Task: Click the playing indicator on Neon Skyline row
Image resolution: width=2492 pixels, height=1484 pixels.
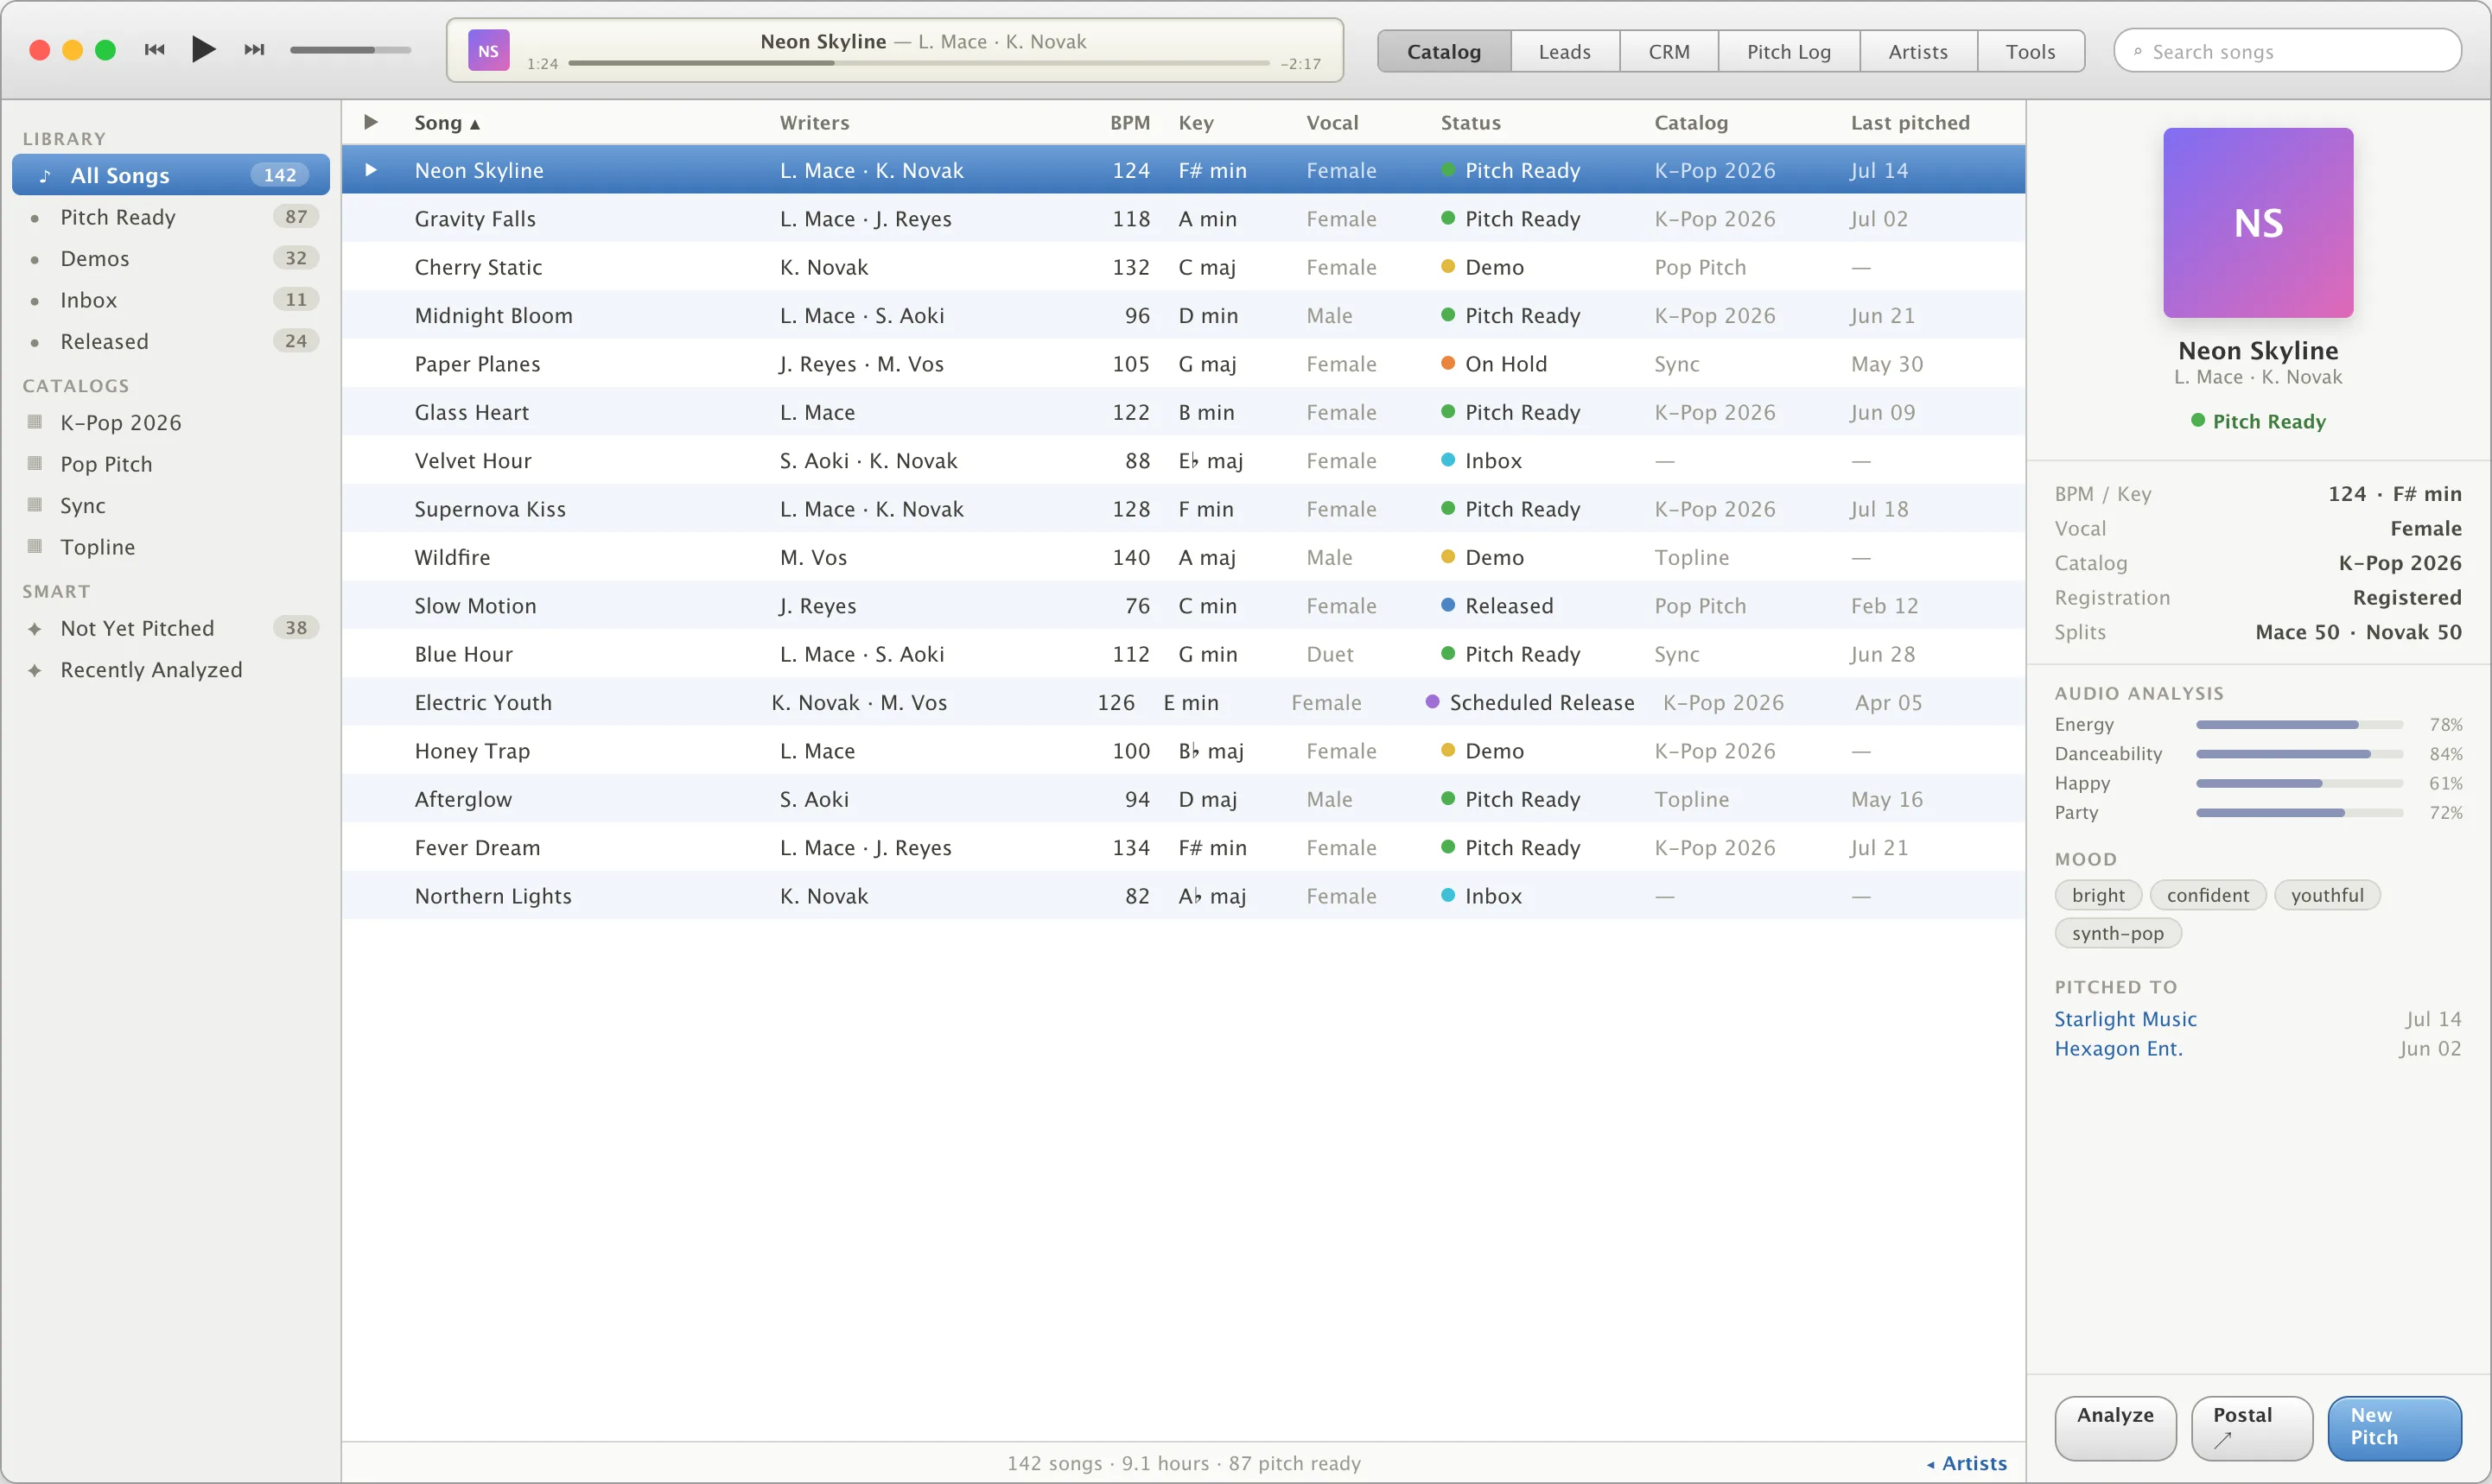Action: click(371, 170)
